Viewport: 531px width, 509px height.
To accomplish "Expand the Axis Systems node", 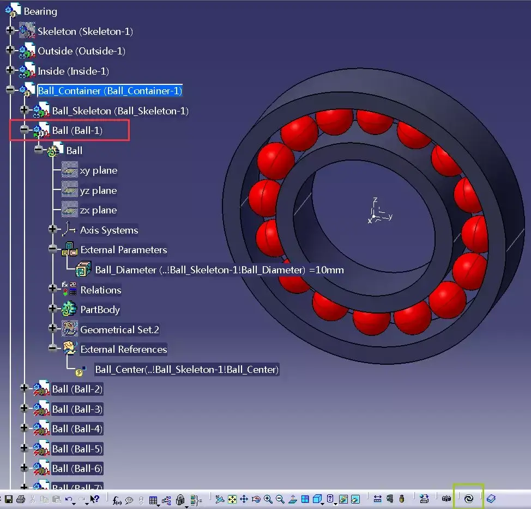I will coord(53,229).
